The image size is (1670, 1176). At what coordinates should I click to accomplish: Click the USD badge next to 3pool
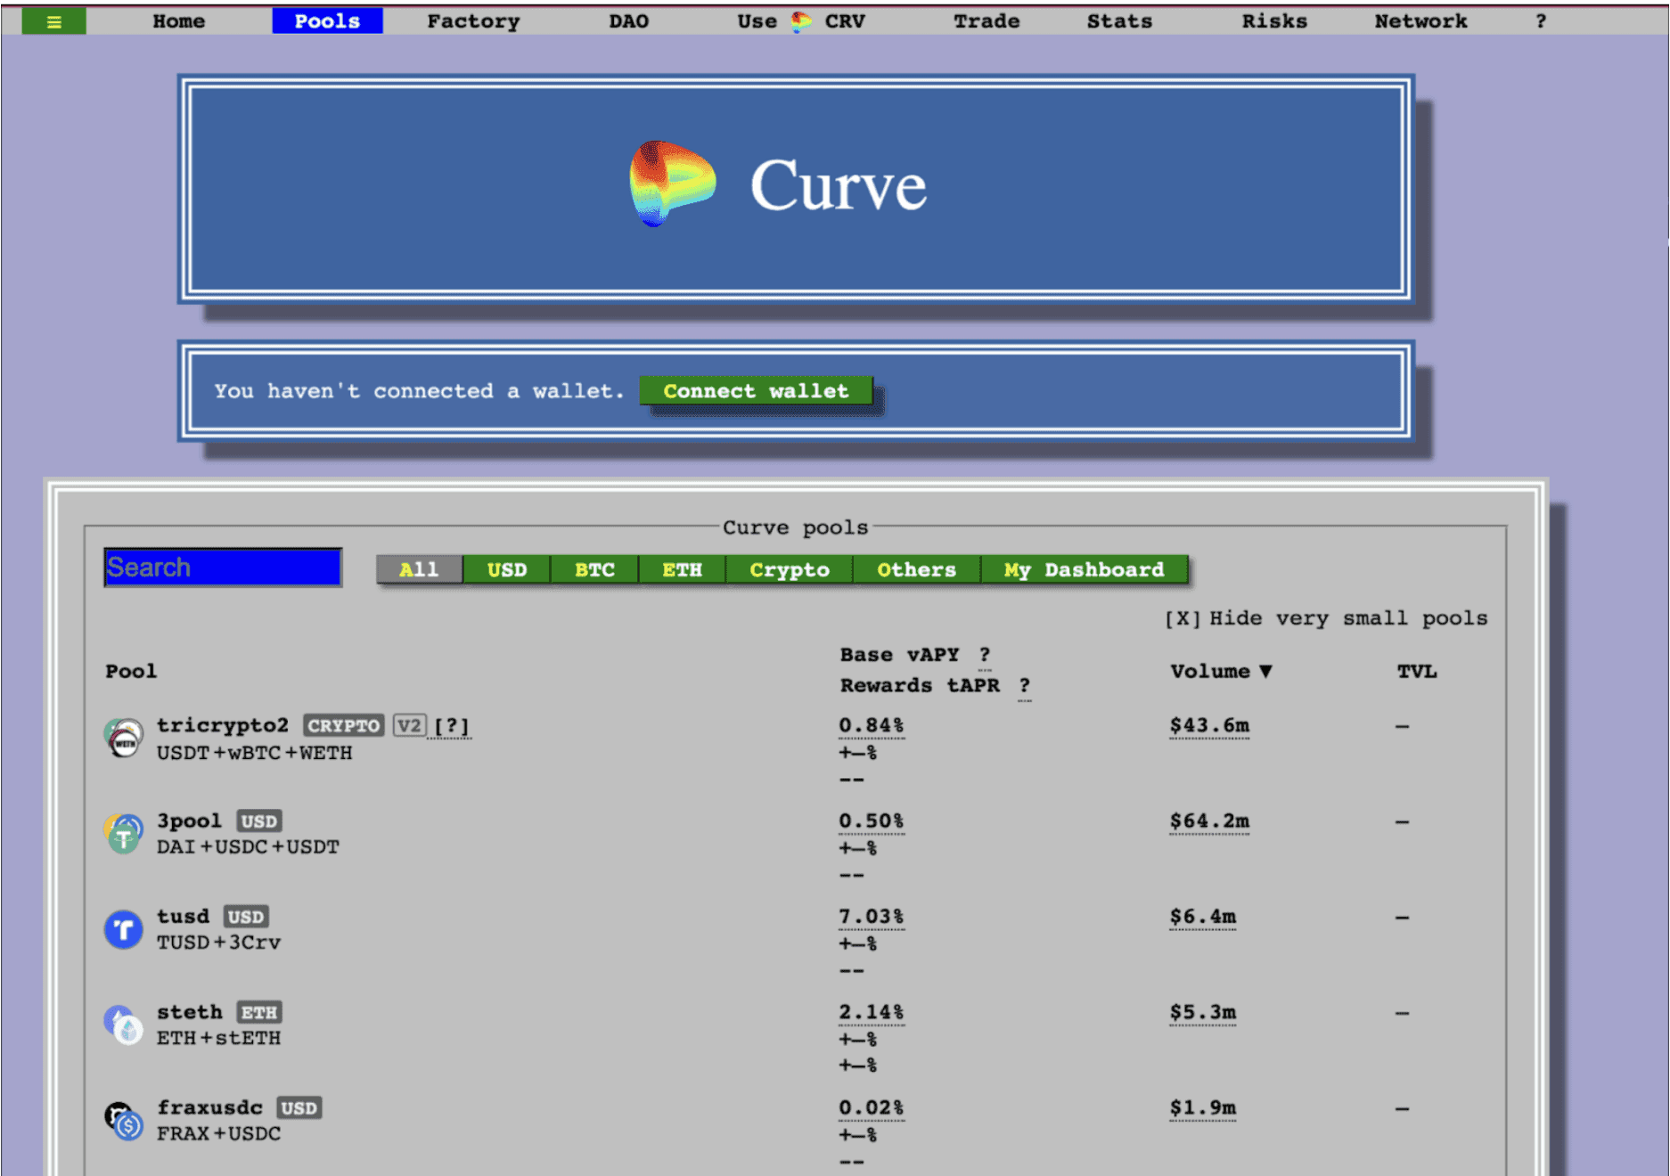click(x=259, y=821)
